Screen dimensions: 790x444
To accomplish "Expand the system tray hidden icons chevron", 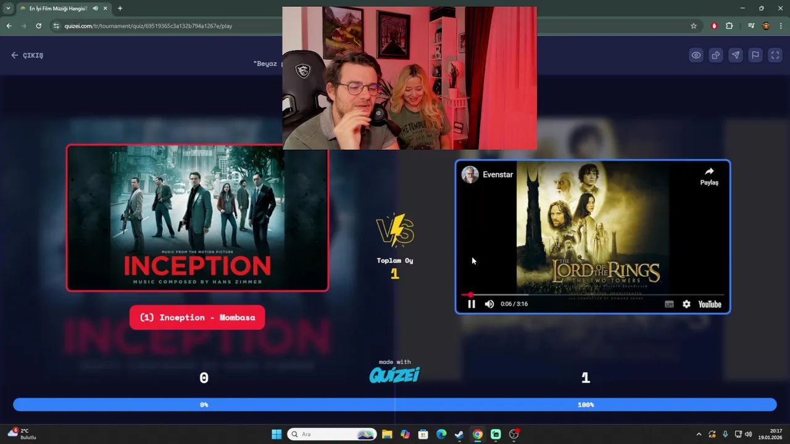I will click(699, 434).
